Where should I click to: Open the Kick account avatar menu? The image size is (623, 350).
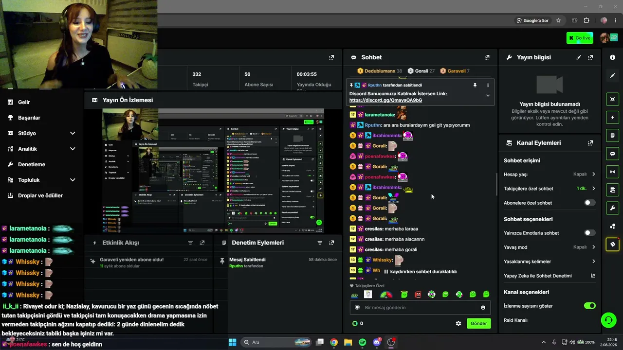tap(605, 38)
